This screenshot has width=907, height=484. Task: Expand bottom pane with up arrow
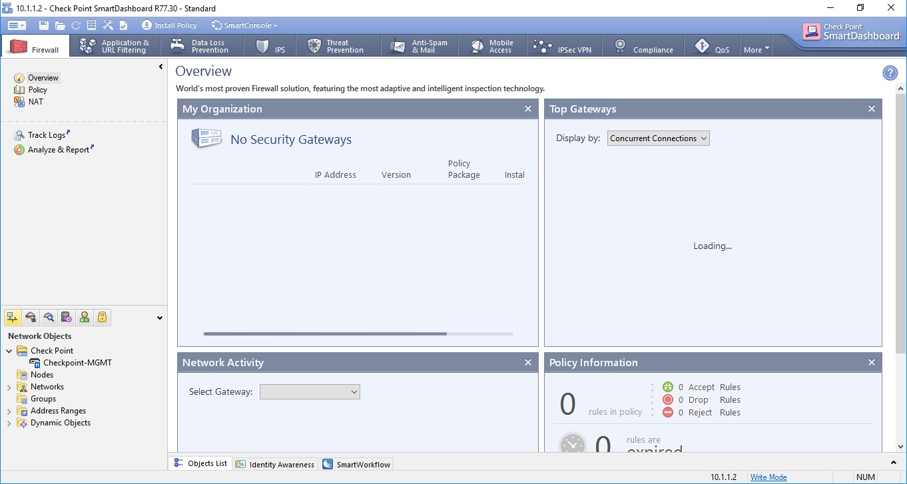(894, 463)
